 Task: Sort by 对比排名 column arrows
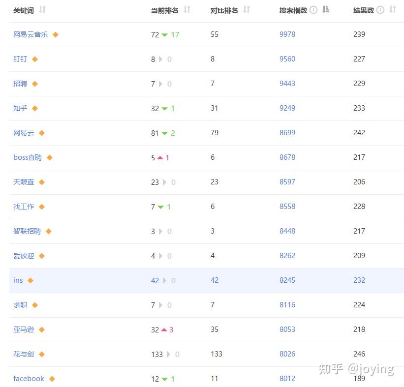tap(247, 10)
